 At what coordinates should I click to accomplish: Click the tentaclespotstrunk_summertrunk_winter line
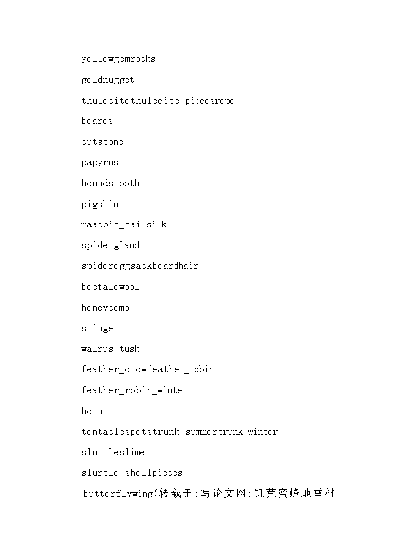click(x=180, y=432)
